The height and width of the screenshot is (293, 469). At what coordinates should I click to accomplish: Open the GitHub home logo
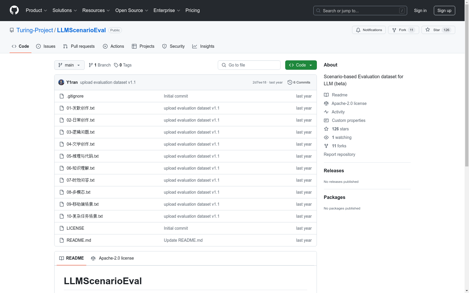pyautogui.click(x=14, y=10)
